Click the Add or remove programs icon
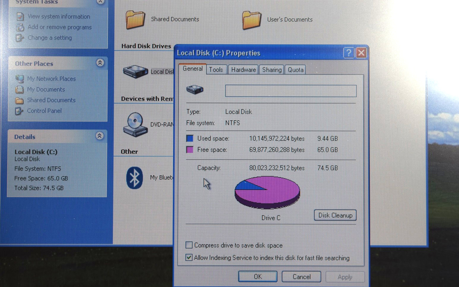The height and width of the screenshot is (287, 459). (20, 27)
